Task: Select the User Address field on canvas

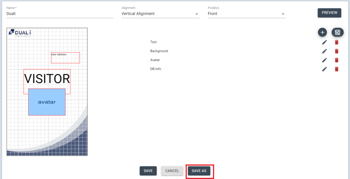Action: tap(65, 58)
